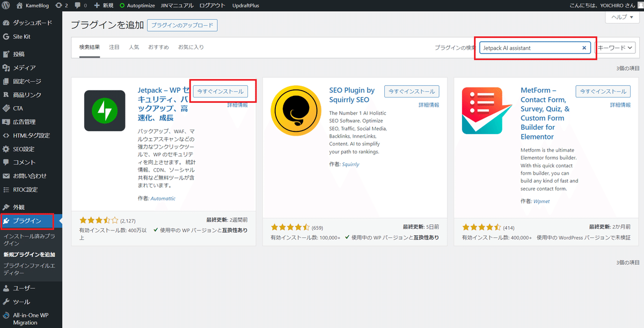Open Autoptimize in the admin bar

137,5
